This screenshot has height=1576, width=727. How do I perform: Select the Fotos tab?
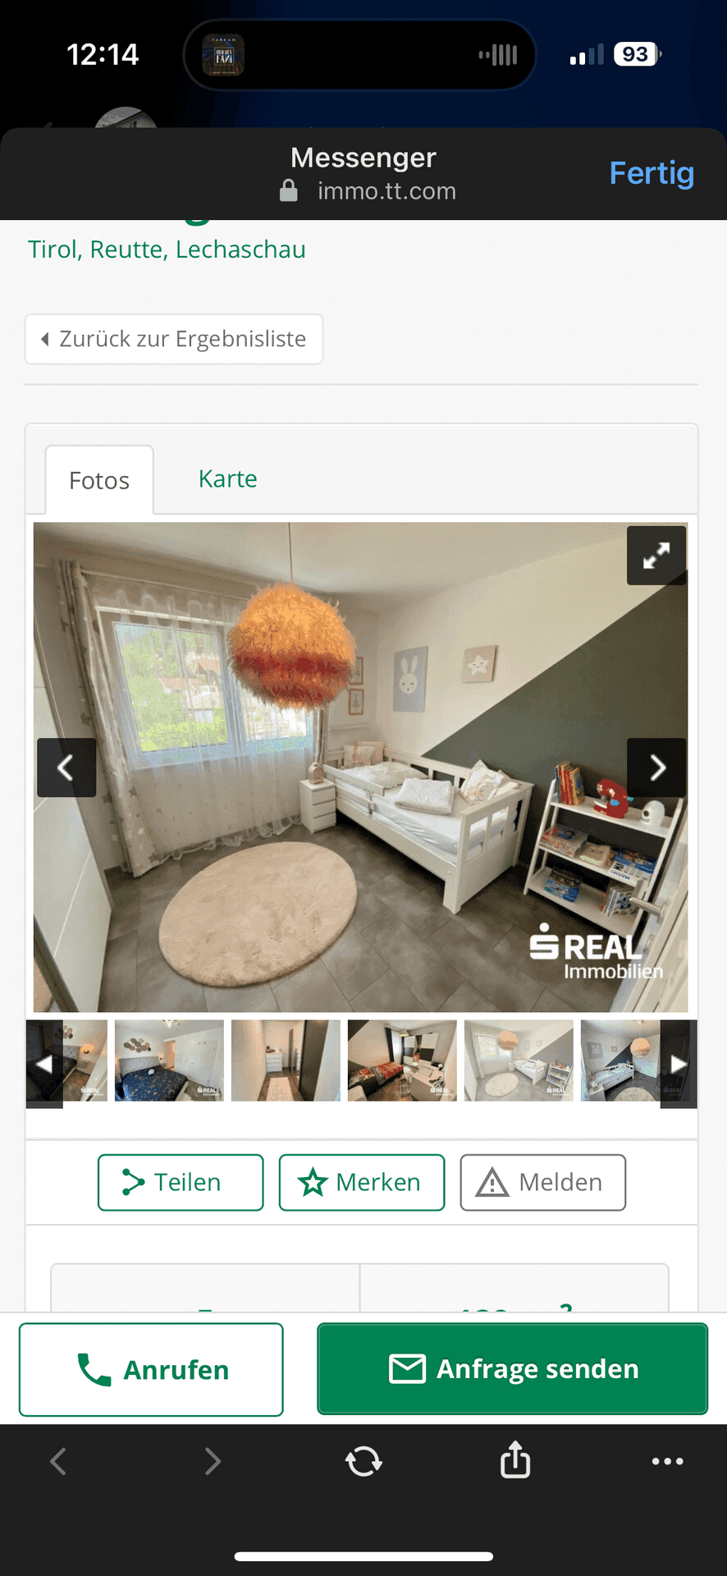pyautogui.click(x=99, y=480)
